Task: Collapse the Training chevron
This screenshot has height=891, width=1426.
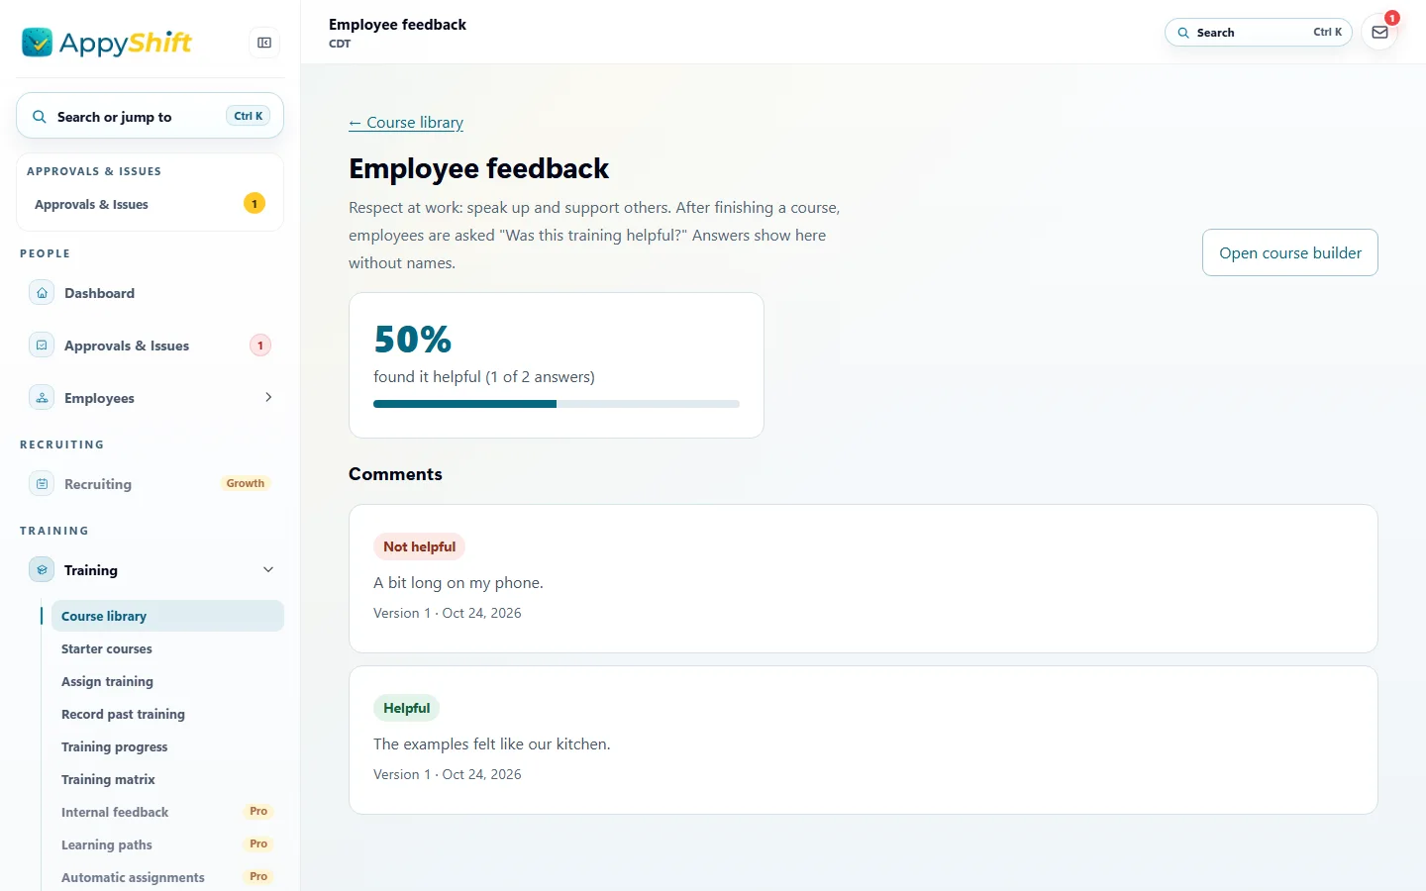Action: click(268, 569)
